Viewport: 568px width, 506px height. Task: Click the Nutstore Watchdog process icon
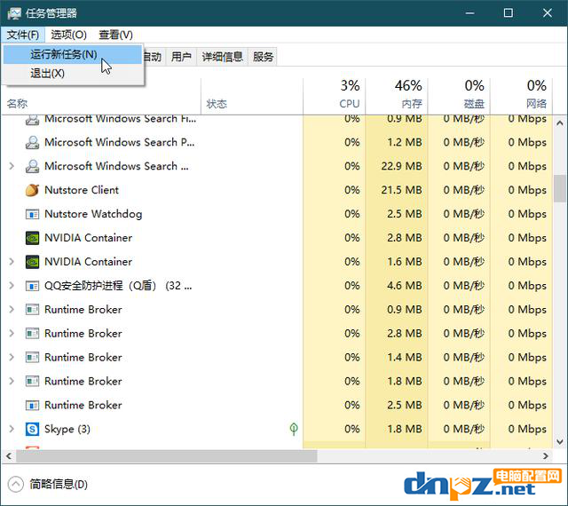[x=32, y=214]
